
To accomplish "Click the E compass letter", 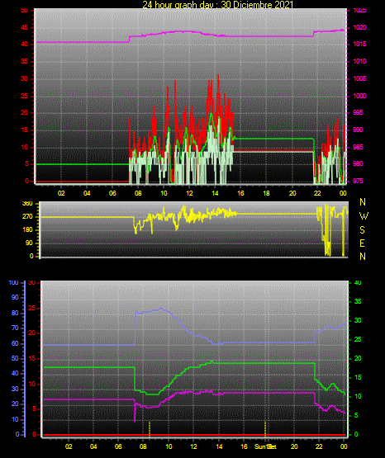I will (x=362, y=243).
